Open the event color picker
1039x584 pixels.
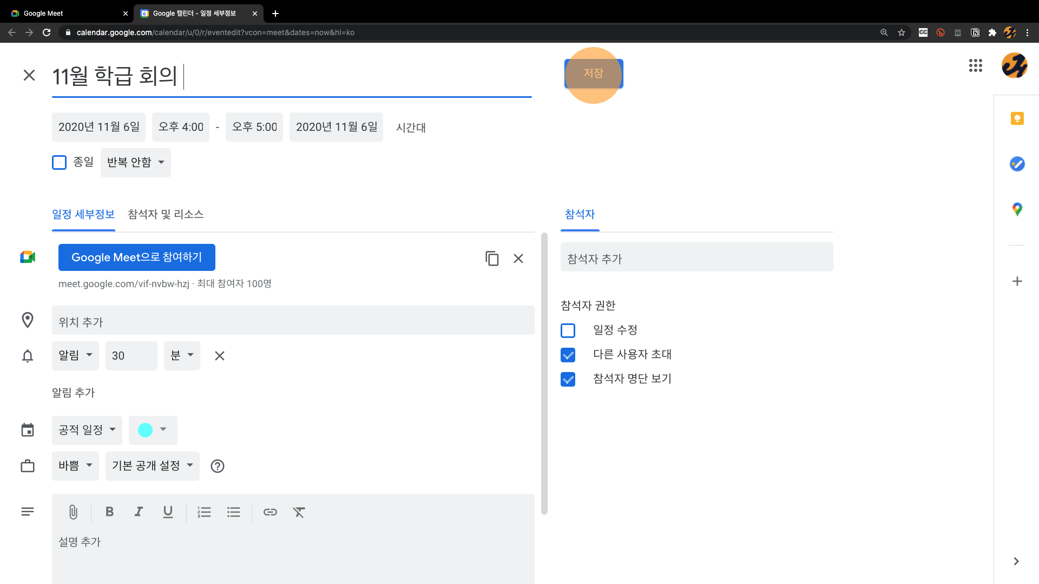(x=153, y=430)
